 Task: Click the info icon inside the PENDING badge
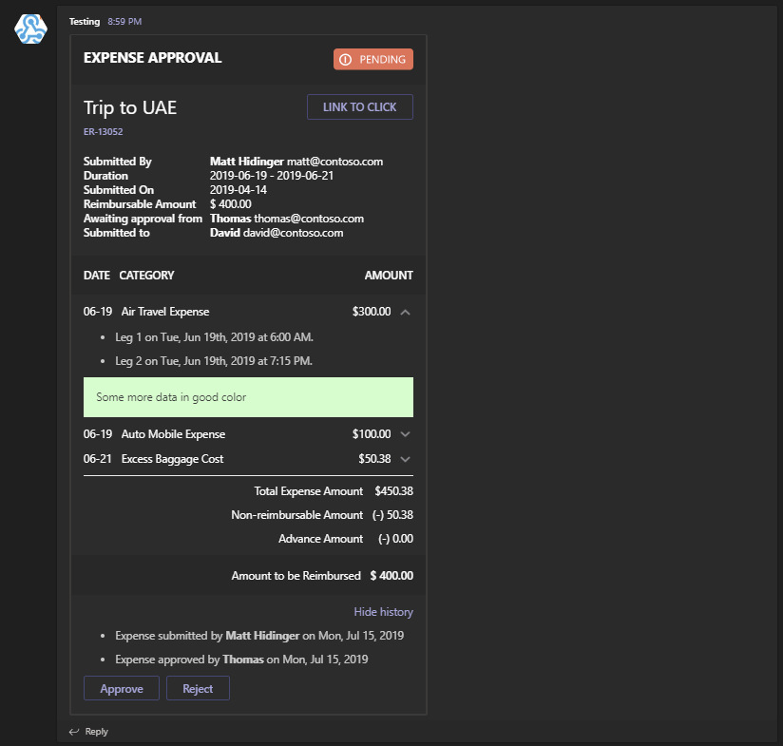pyautogui.click(x=343, y=59)
